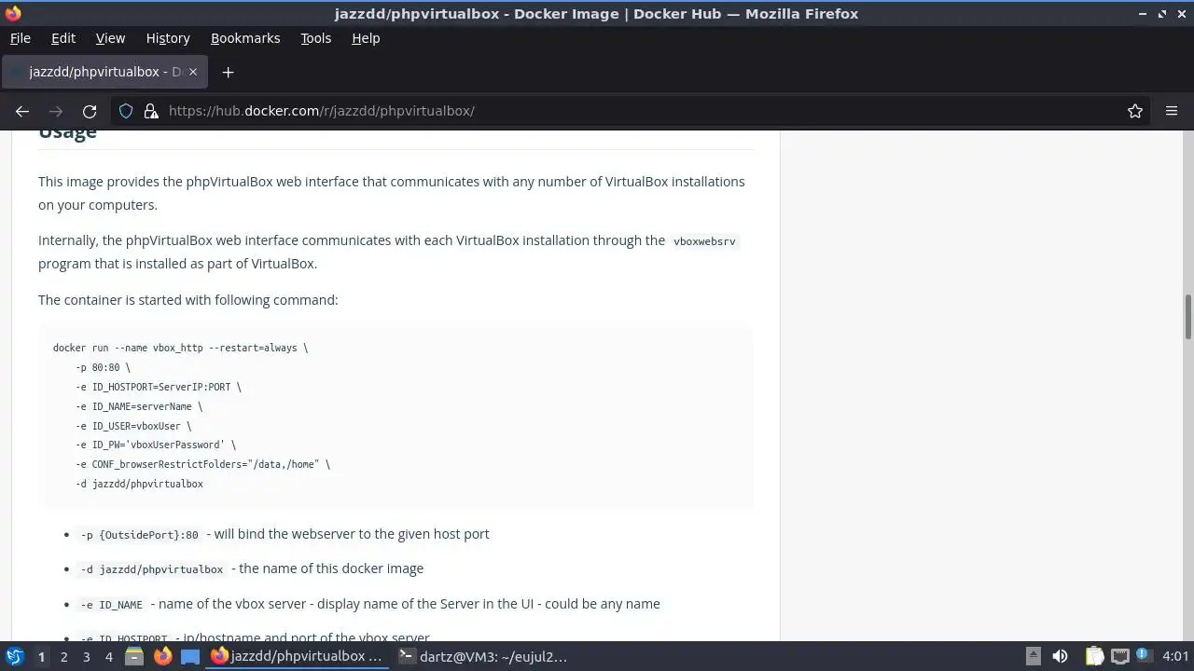The image size is (1194, 671).
Task: Switch to the dartz@VM3 terminal window
Action: pyautogui.click(x=485, y=657)
